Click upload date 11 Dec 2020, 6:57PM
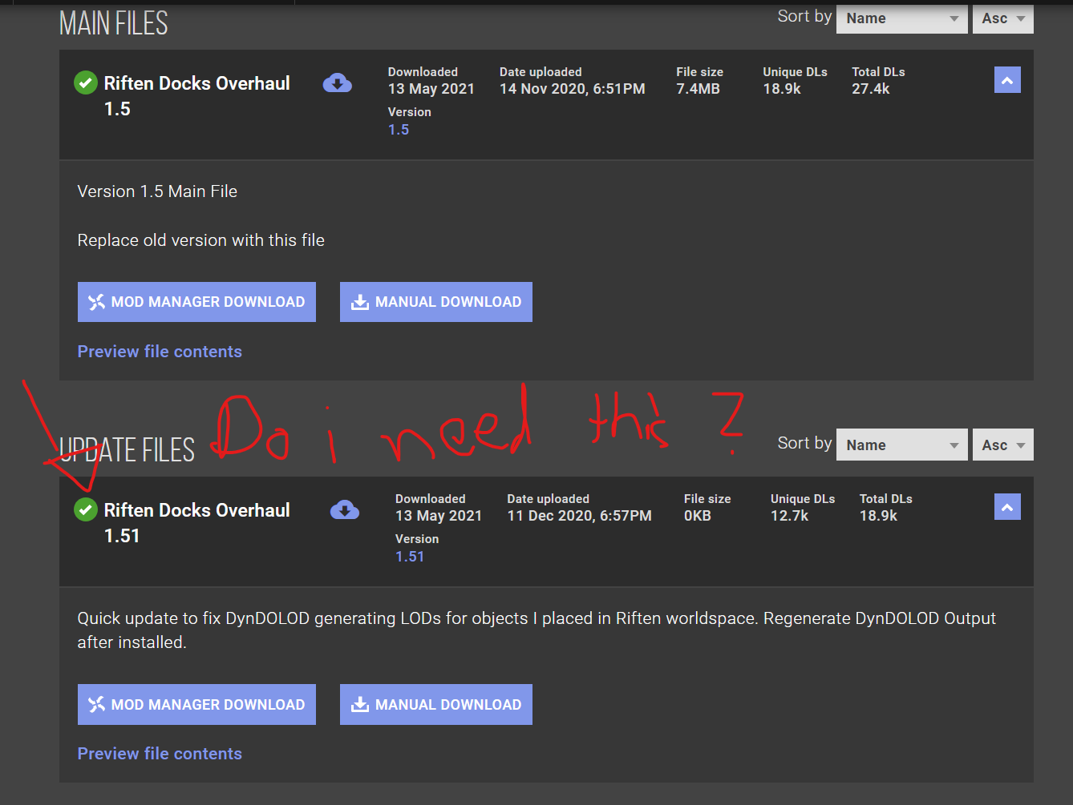Viewport: 1073px width, 805px height. point(580,516)
